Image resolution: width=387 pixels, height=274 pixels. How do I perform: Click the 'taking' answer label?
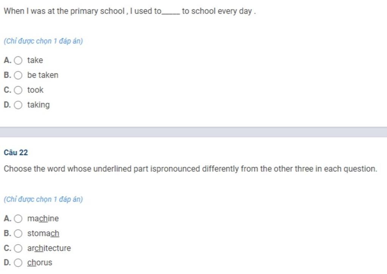coord(39,105)
